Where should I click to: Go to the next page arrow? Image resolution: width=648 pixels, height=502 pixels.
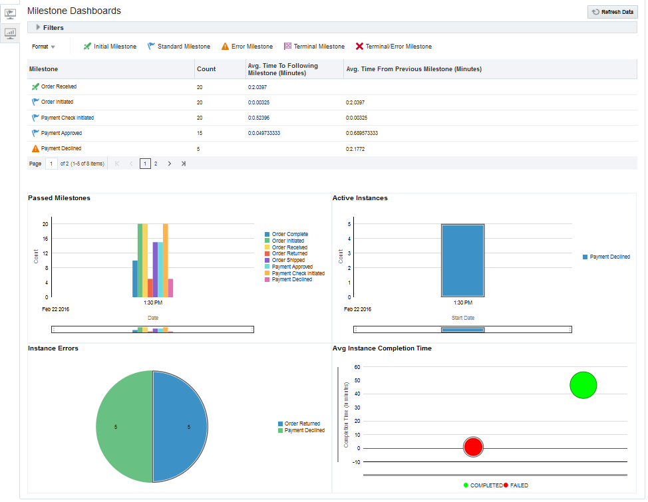[170, 164]
